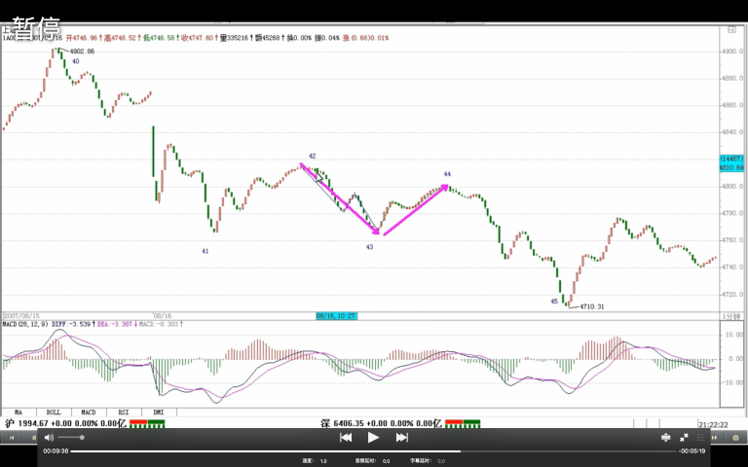The image size is (748, 467).
Task: Click the remaining time display -00:05:19
Action: click(692, 450)
